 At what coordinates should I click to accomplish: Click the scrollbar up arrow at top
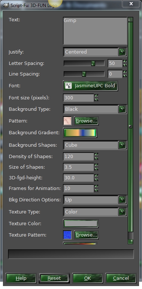(130, 19)
